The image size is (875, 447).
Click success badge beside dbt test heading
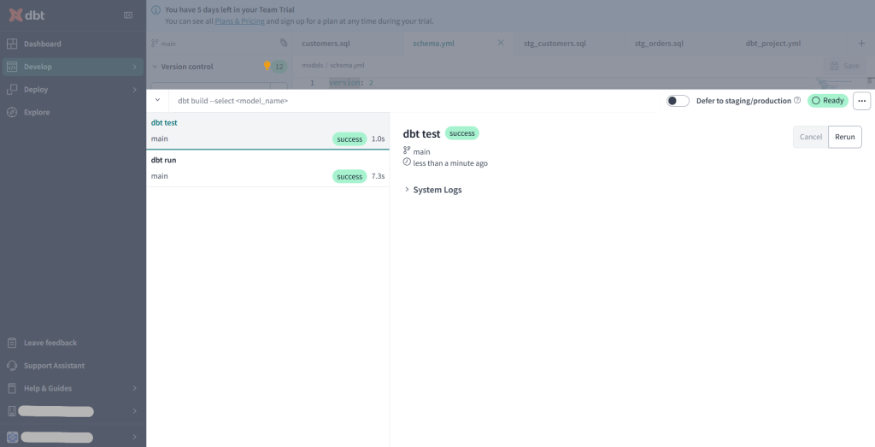click(x=461, y=133)
